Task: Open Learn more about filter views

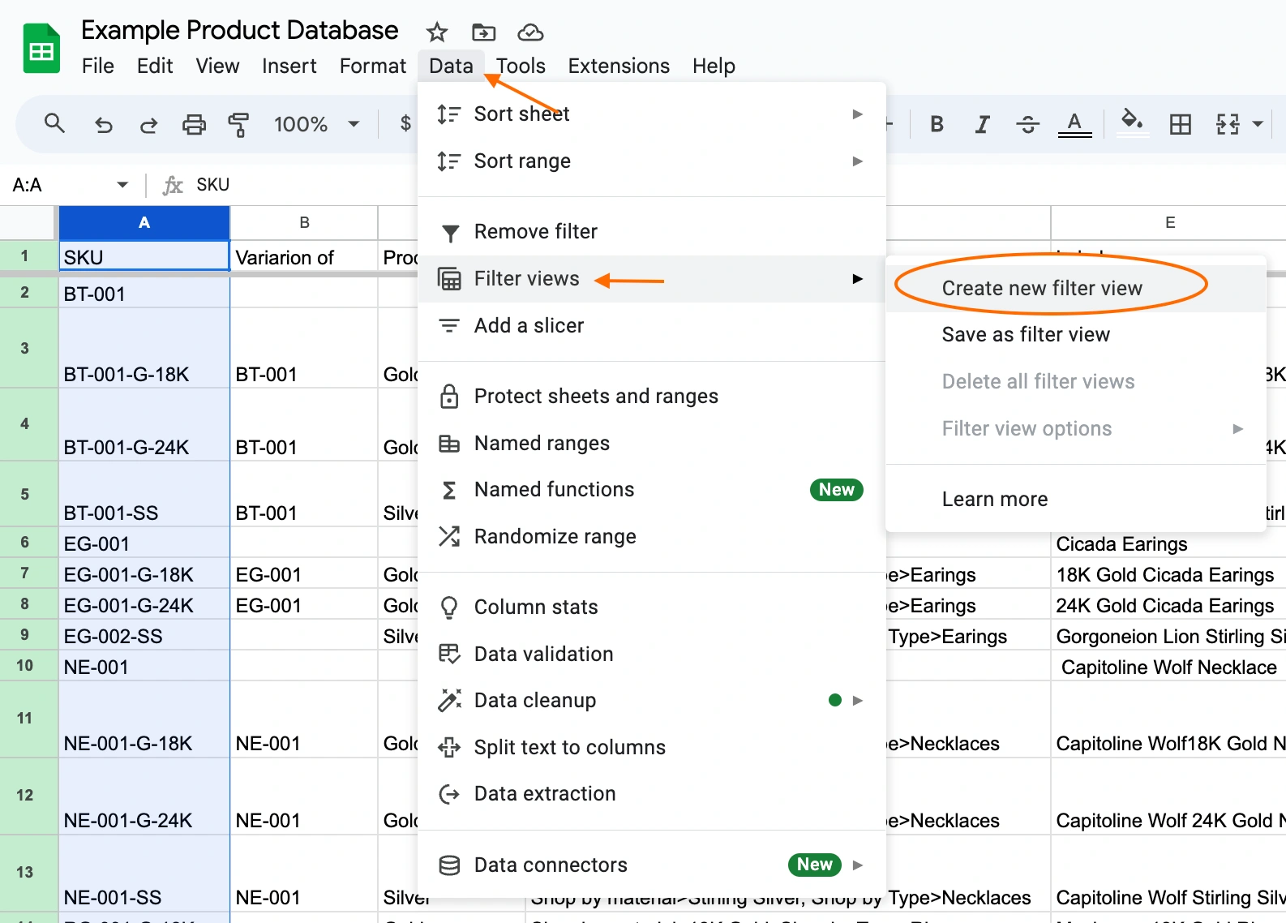Action: tap(1075, 499)
